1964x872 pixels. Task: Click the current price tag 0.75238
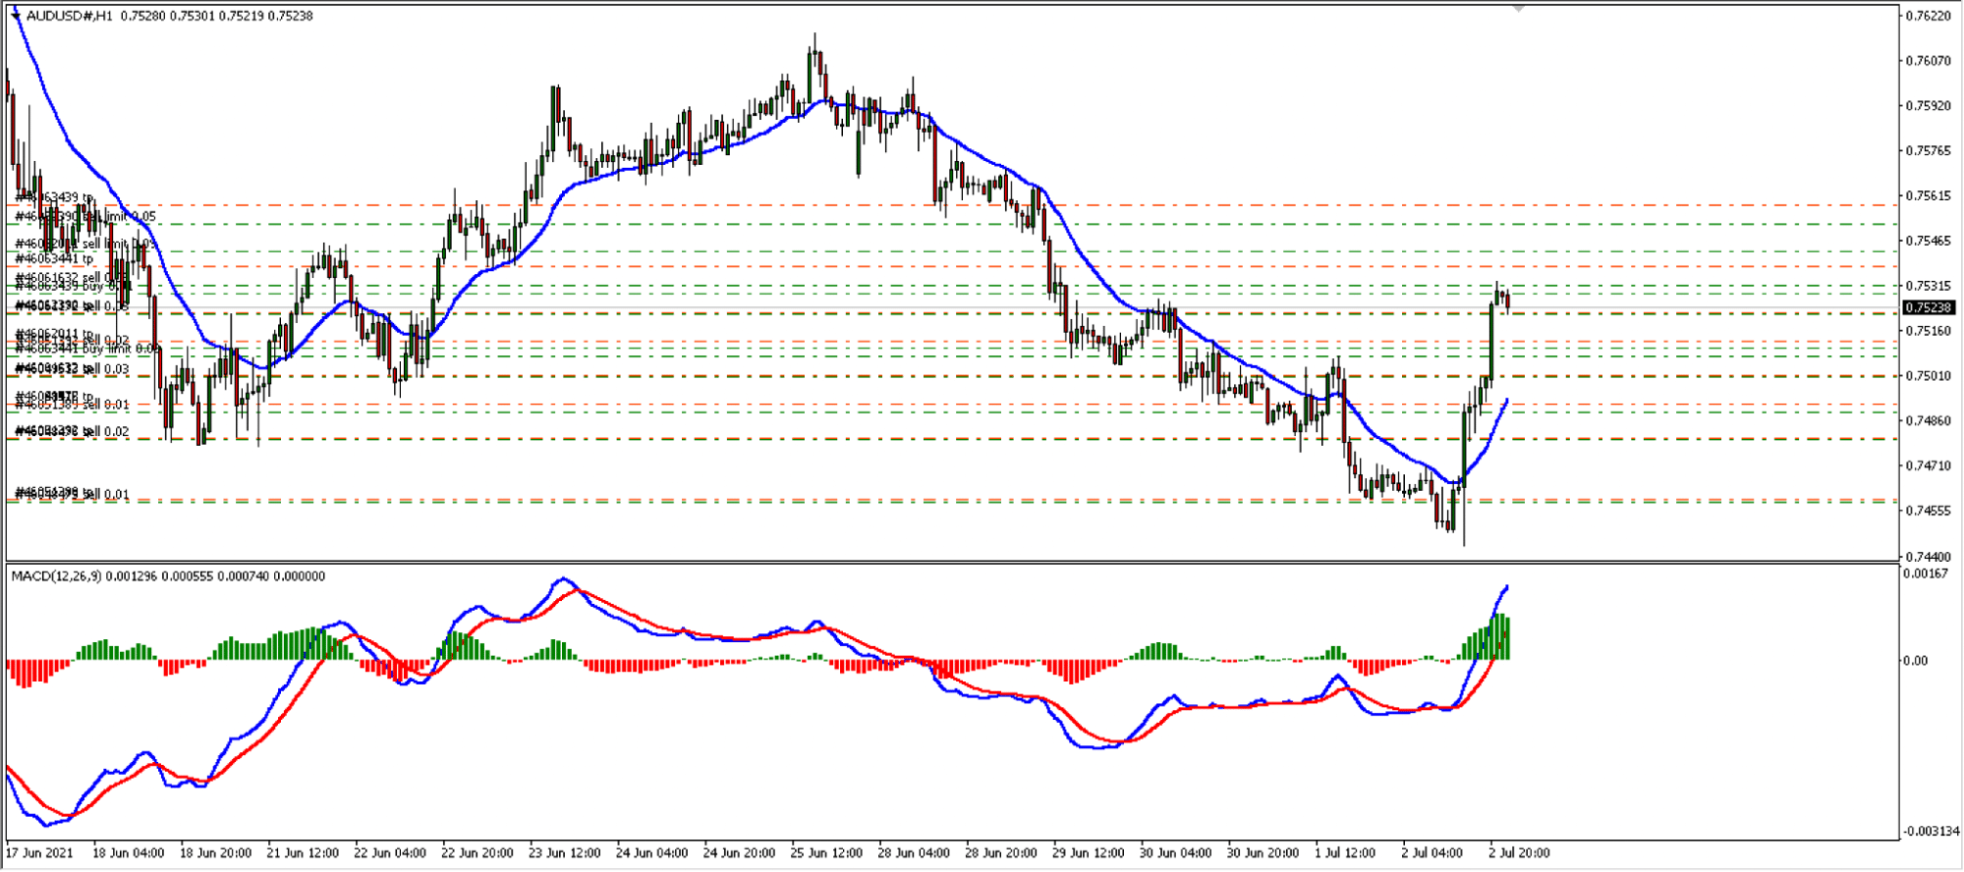(1928, 307)
